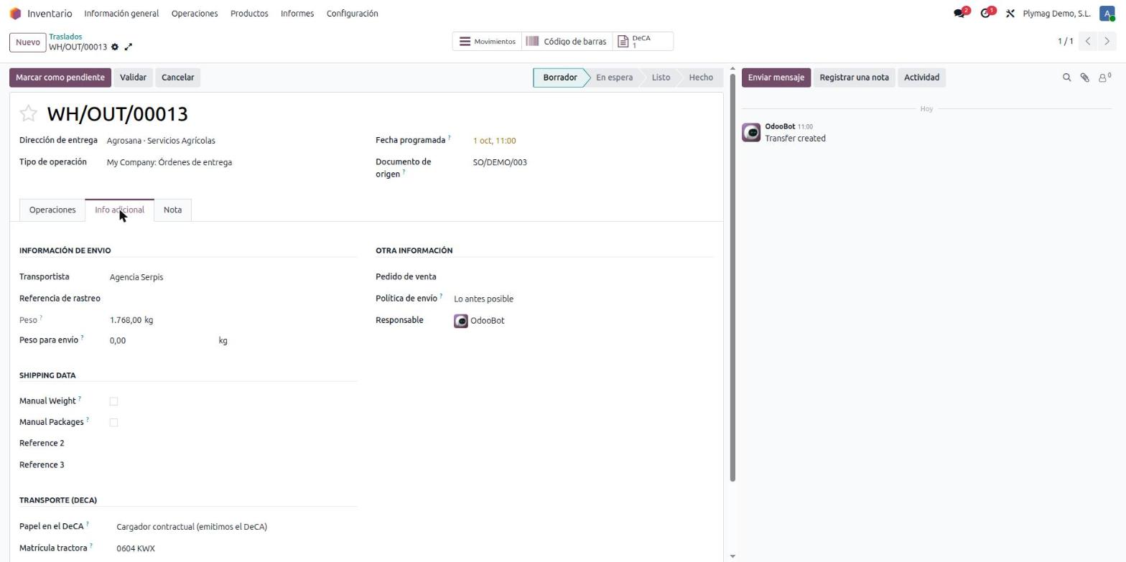
Task: Click the debug tools wrench icon
Action: [1010, 14]
